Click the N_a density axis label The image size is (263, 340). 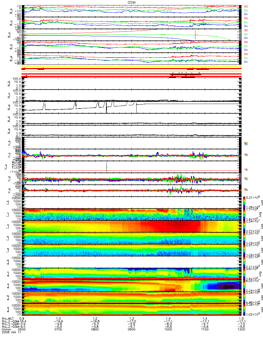(x=9, y=107)
